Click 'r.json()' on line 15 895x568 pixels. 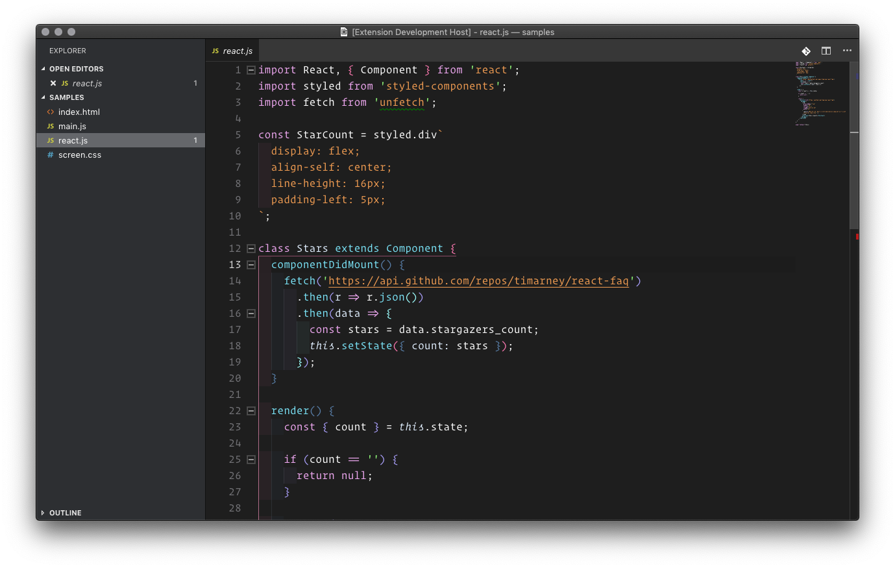pyautogui.click(x=392, y=297)
